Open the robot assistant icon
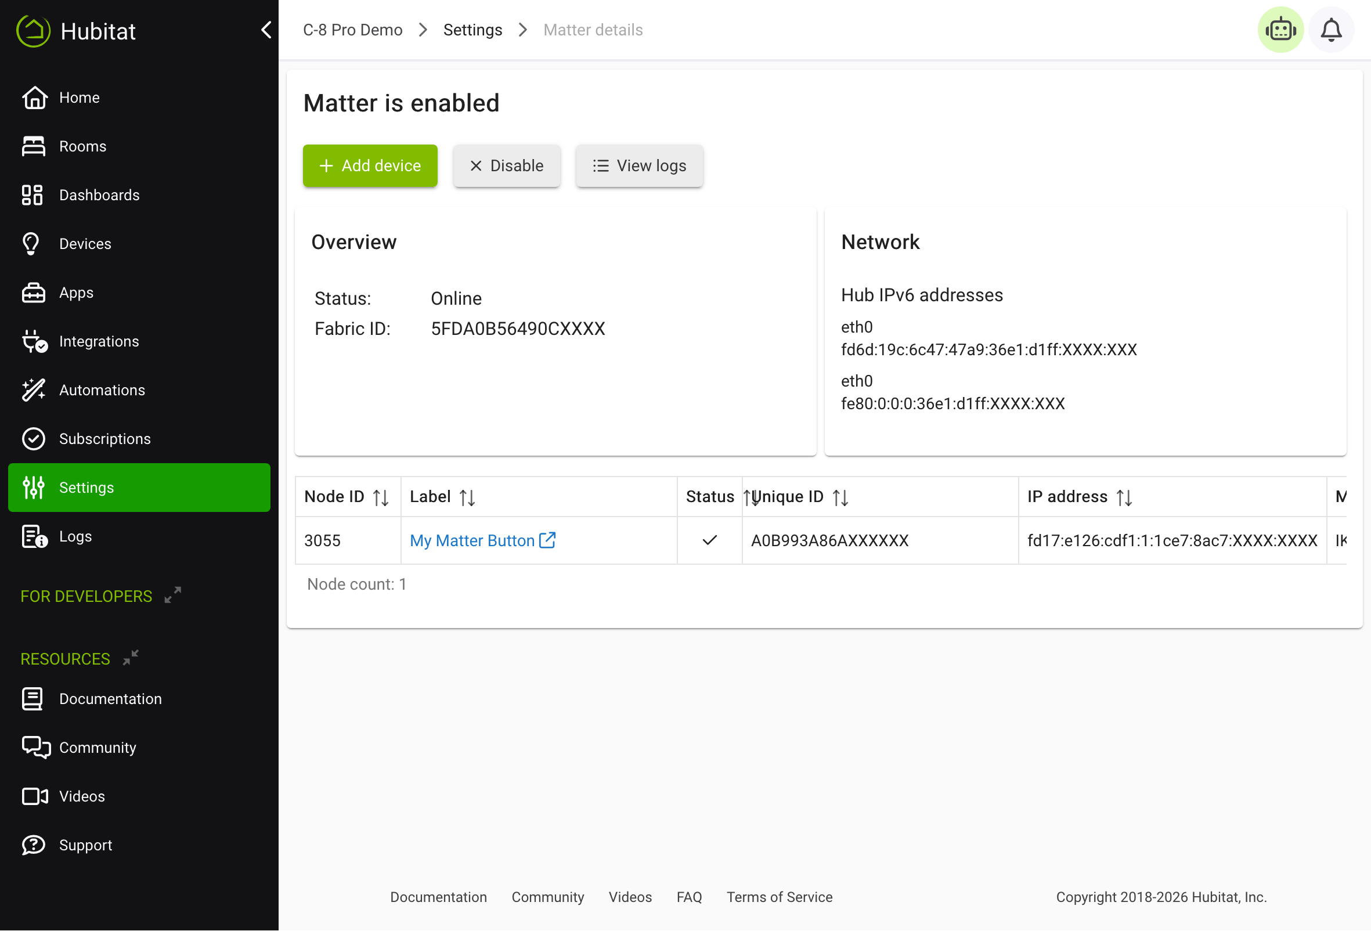The height and width of the screenshot is (931, 1371). (1280, 30)
